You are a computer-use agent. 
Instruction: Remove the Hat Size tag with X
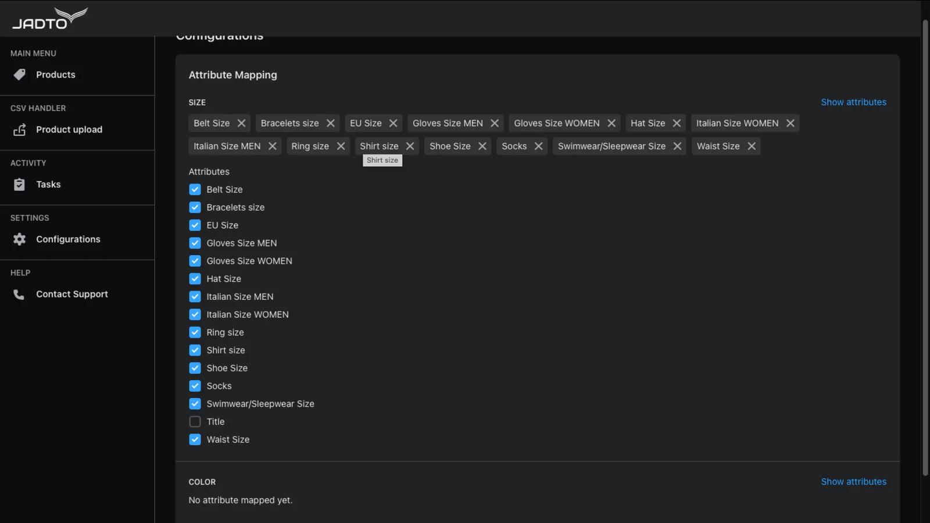[677, 123]
